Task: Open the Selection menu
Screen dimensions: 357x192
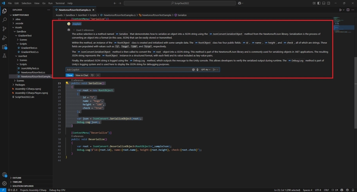Action: [26, 3]
